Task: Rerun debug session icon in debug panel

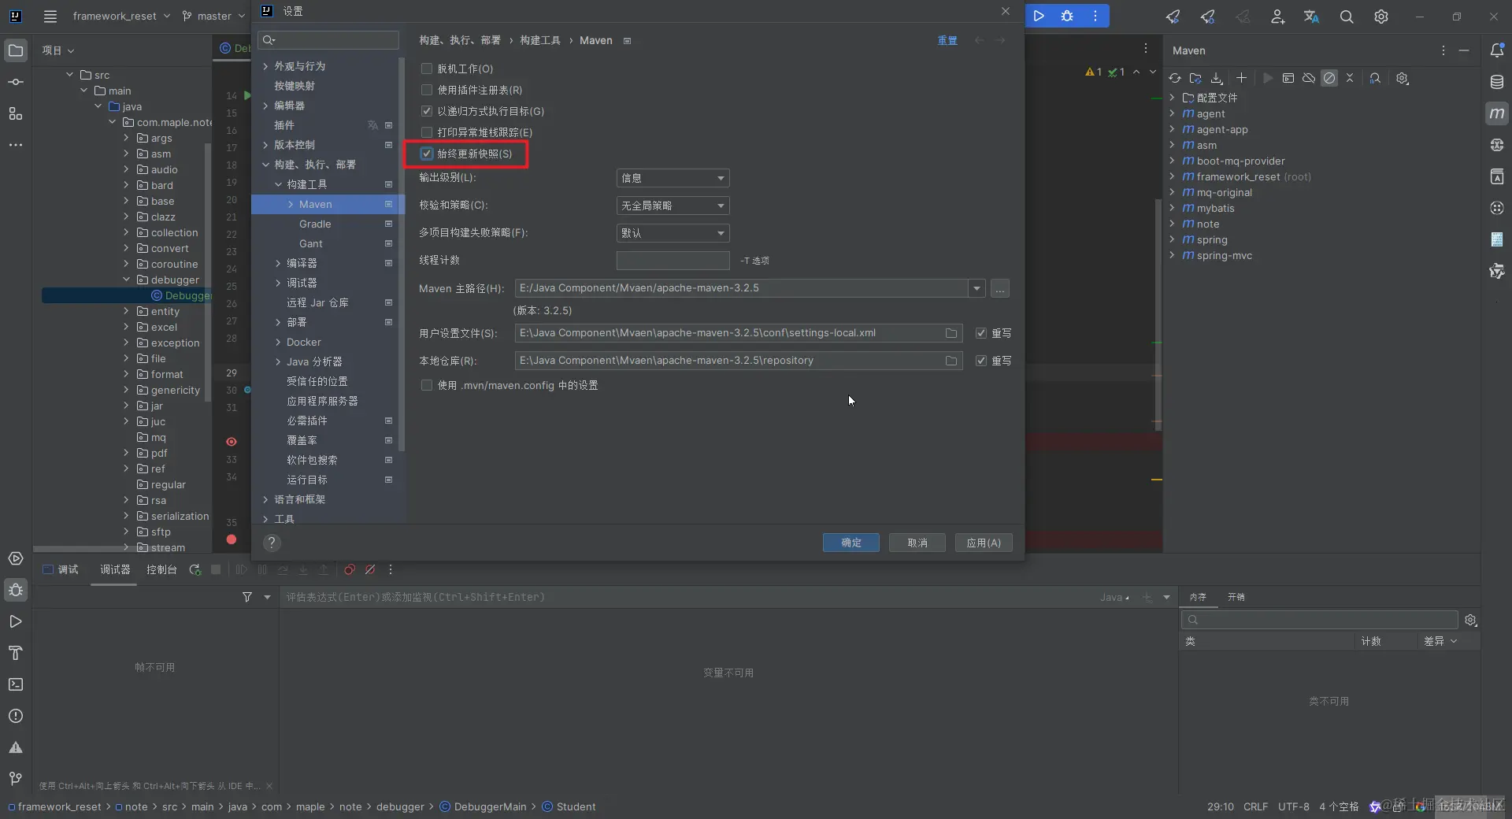Action: 195,569
